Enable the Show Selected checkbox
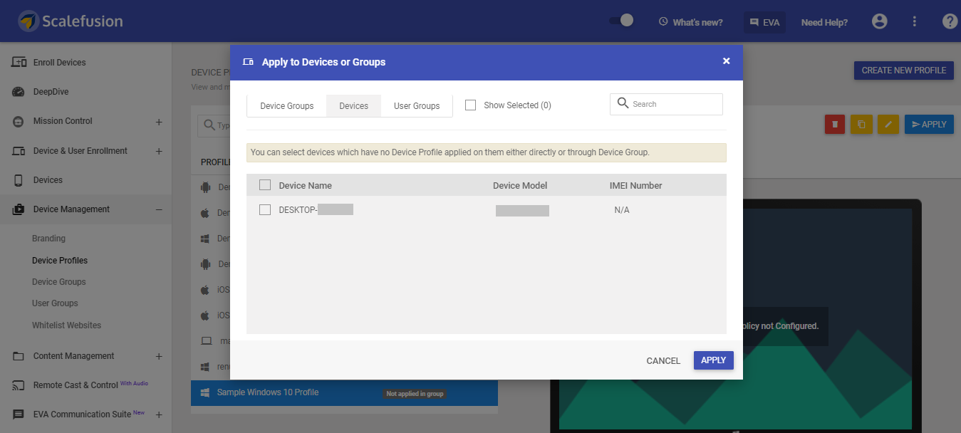961x433 pixels. pos(470,104)
